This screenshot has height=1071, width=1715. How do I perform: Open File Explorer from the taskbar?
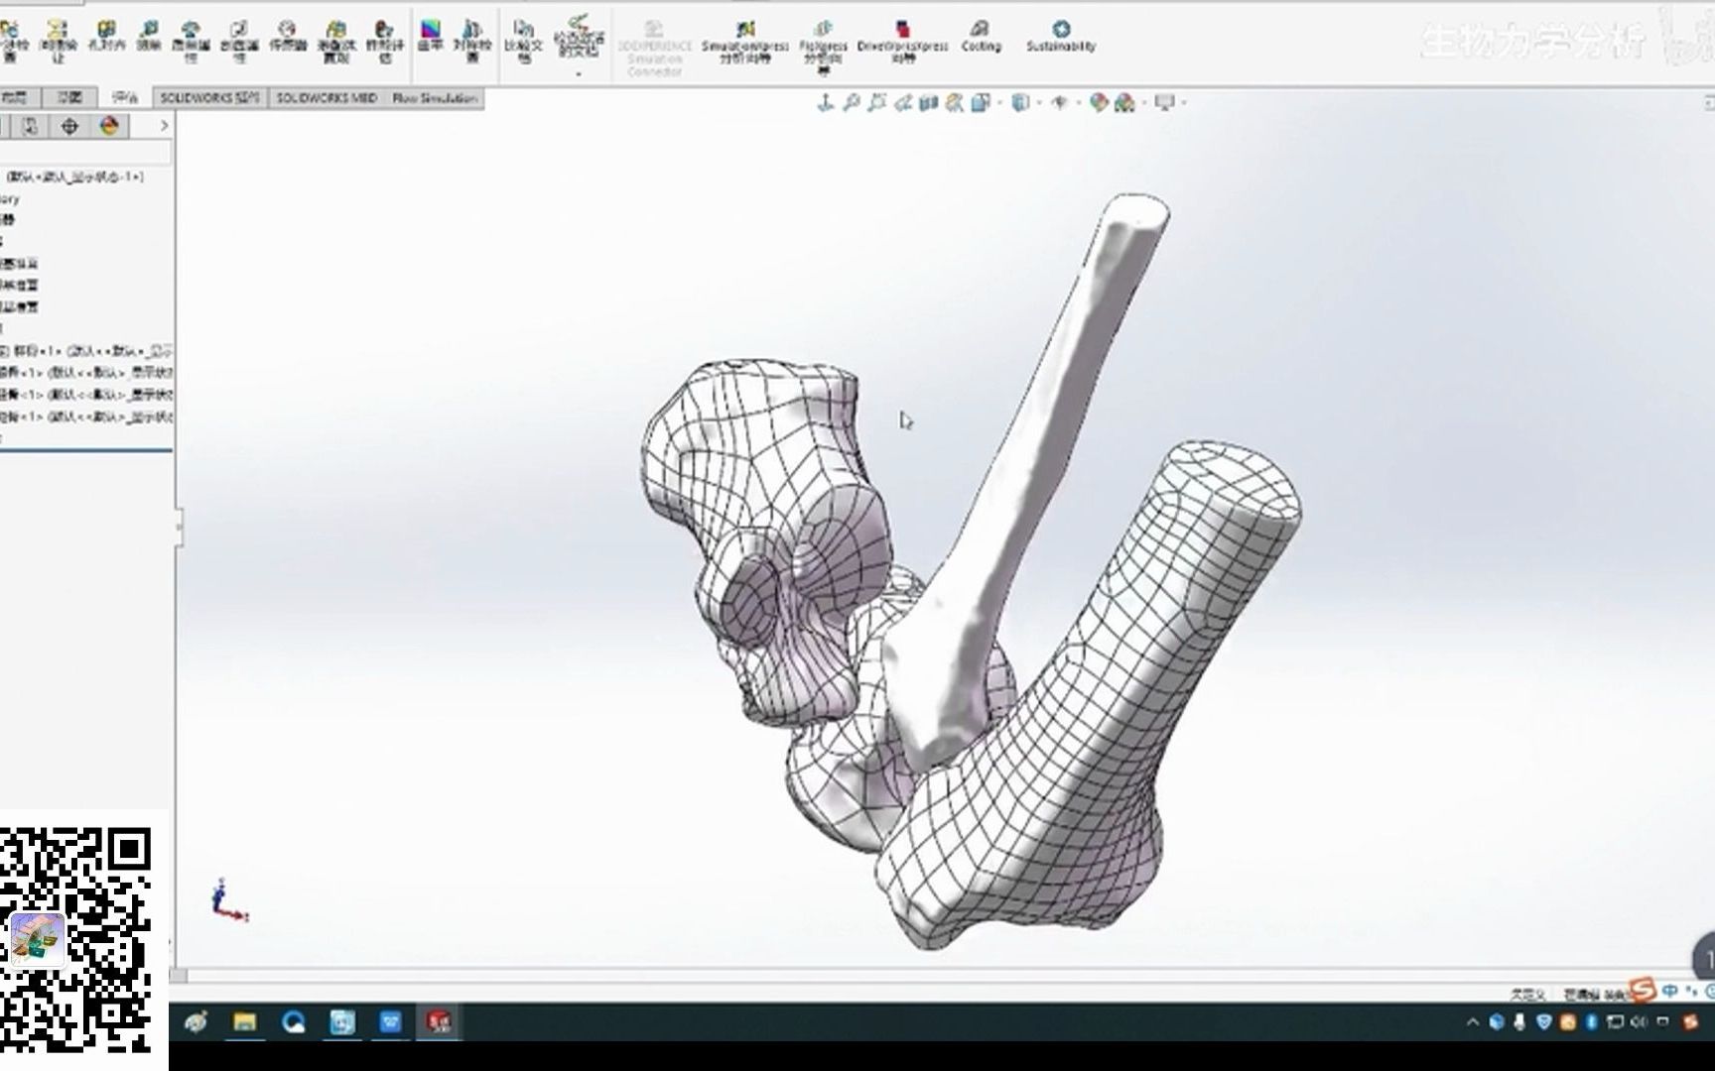244,1021
